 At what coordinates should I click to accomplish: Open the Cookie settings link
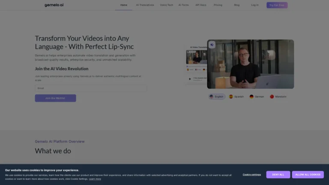tap(251, 175)
